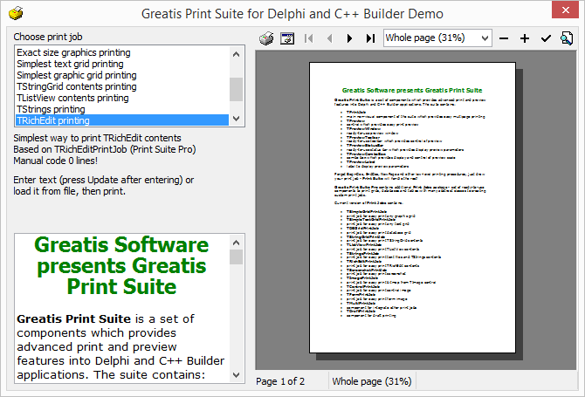Select TStringGrid contents printing
The image size is (585, 397).
click(x=120, y=86)
